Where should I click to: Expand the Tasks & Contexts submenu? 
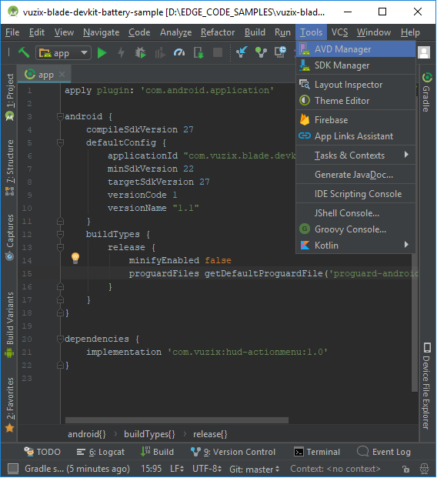355,155
